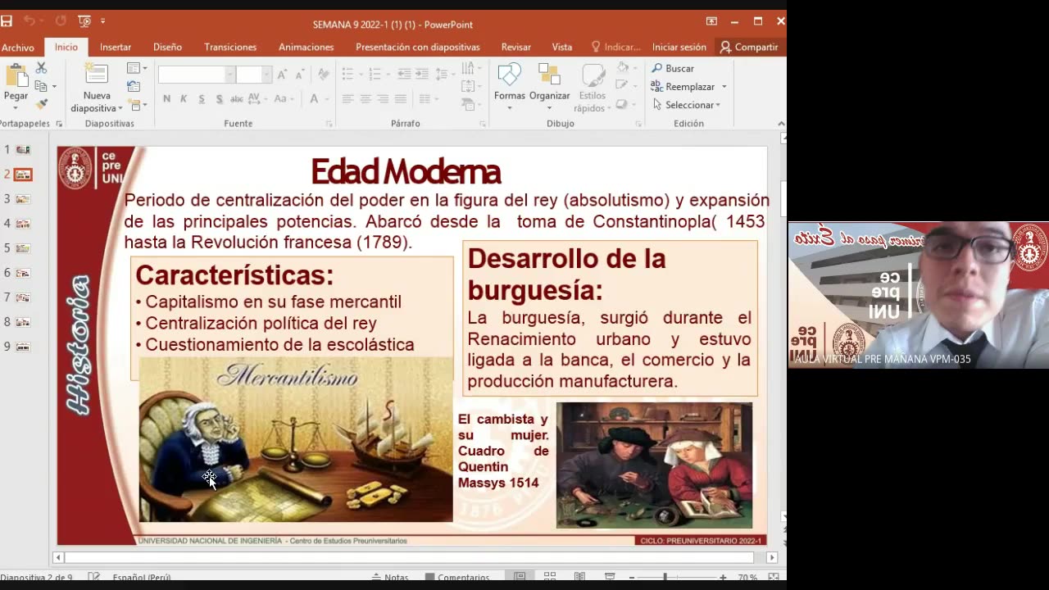The image size is (1049, 590).
Task: Toggle bold (N) formatting
Action: [x=167, y=99]
